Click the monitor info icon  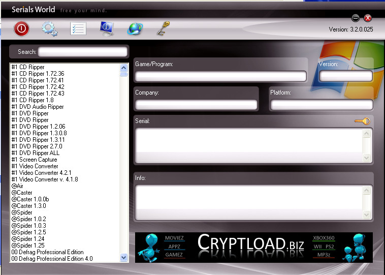point(107,28)
